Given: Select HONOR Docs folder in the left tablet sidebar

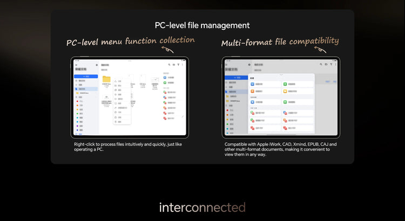Looking at the screenshot, I should click(84, 93).
